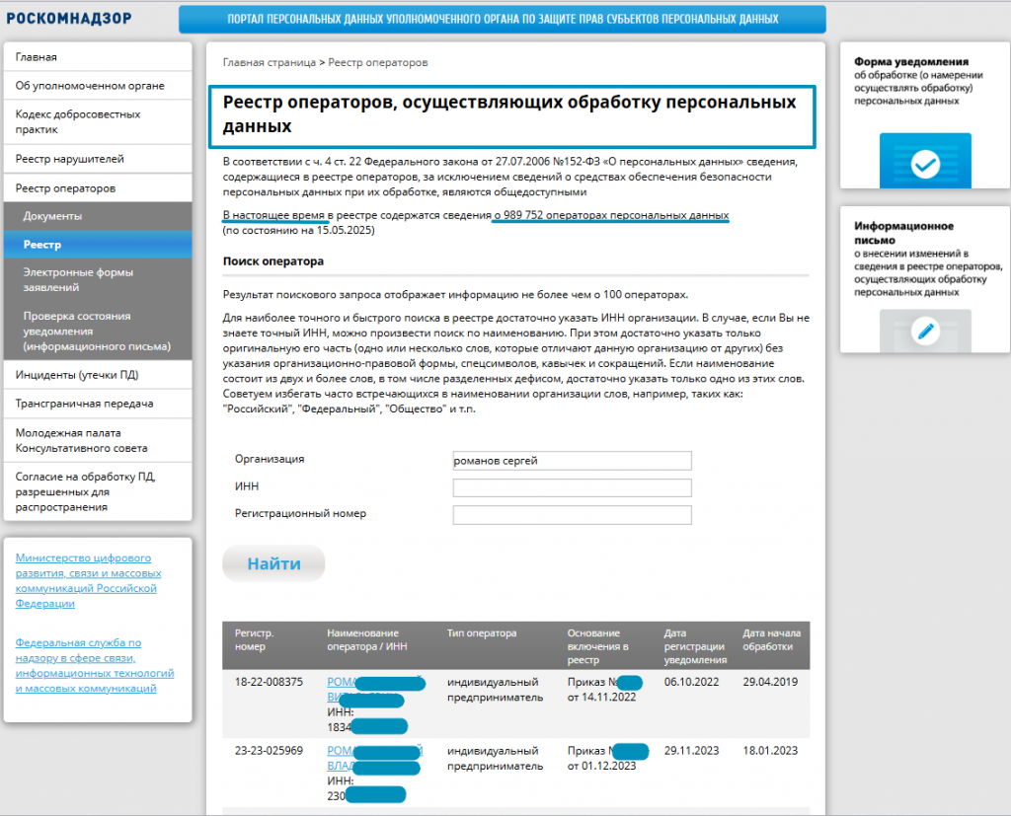Click the Поиск оператора heading
The height and width of the screenshot is (816, 1011).
click(x=273, y=261)
